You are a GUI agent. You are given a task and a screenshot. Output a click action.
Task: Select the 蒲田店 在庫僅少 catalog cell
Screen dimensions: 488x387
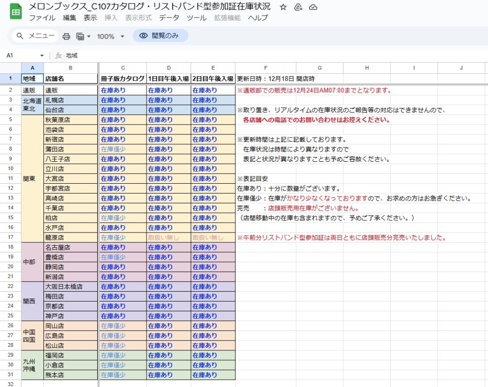click(x=123, y=149)
